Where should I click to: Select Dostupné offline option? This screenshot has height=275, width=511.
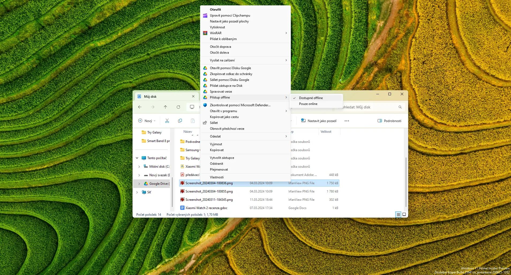(x=316, y=98)
